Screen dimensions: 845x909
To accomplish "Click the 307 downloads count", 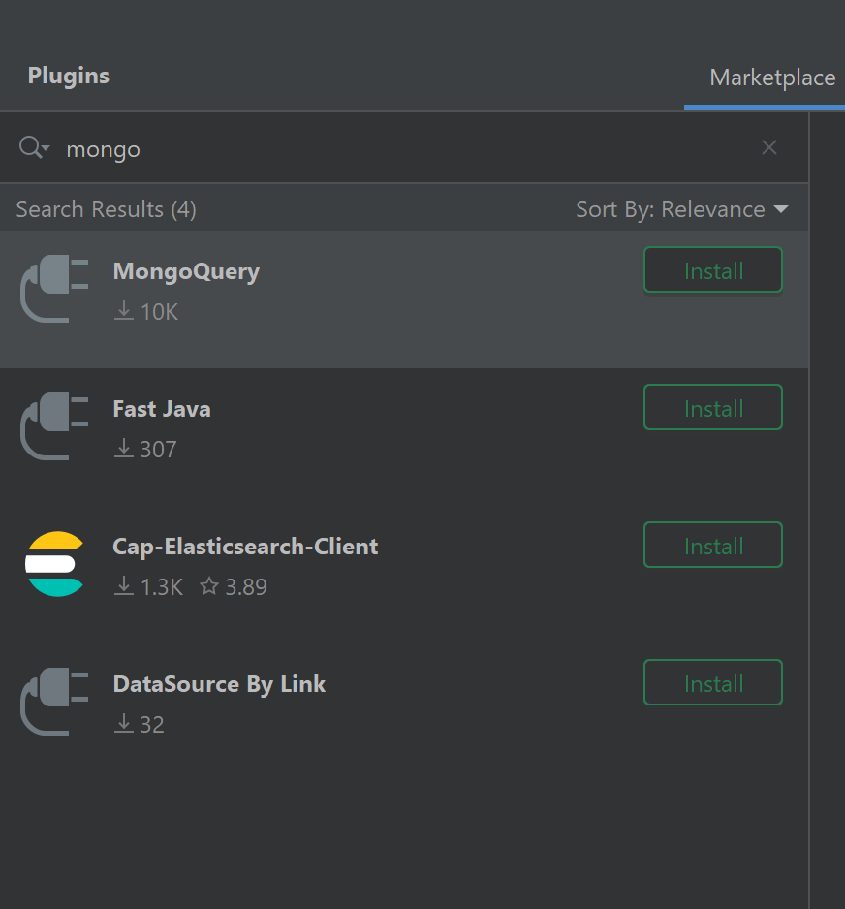I will pyautogui.click(x=145, y=450).
